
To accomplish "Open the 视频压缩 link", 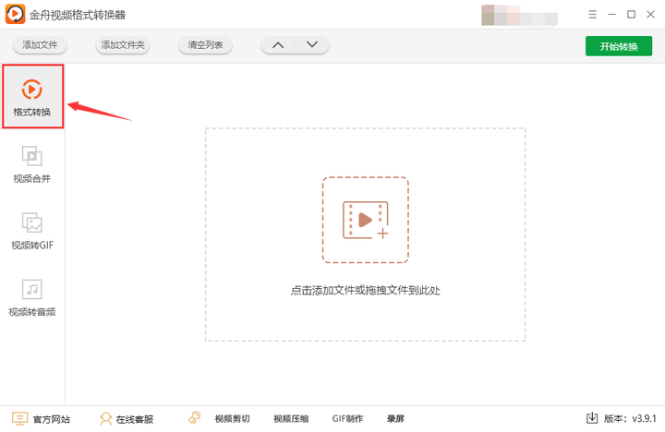I will point(291,419).
